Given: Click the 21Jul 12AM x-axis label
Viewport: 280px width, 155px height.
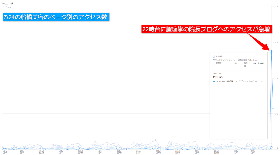Looking at the screenshot, I should 119,152.
